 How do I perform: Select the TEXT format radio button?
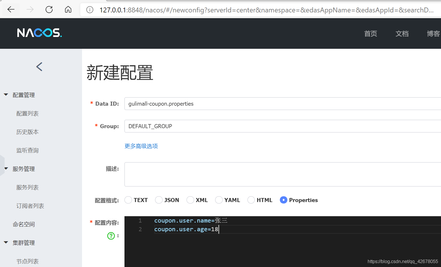[128, 200]
